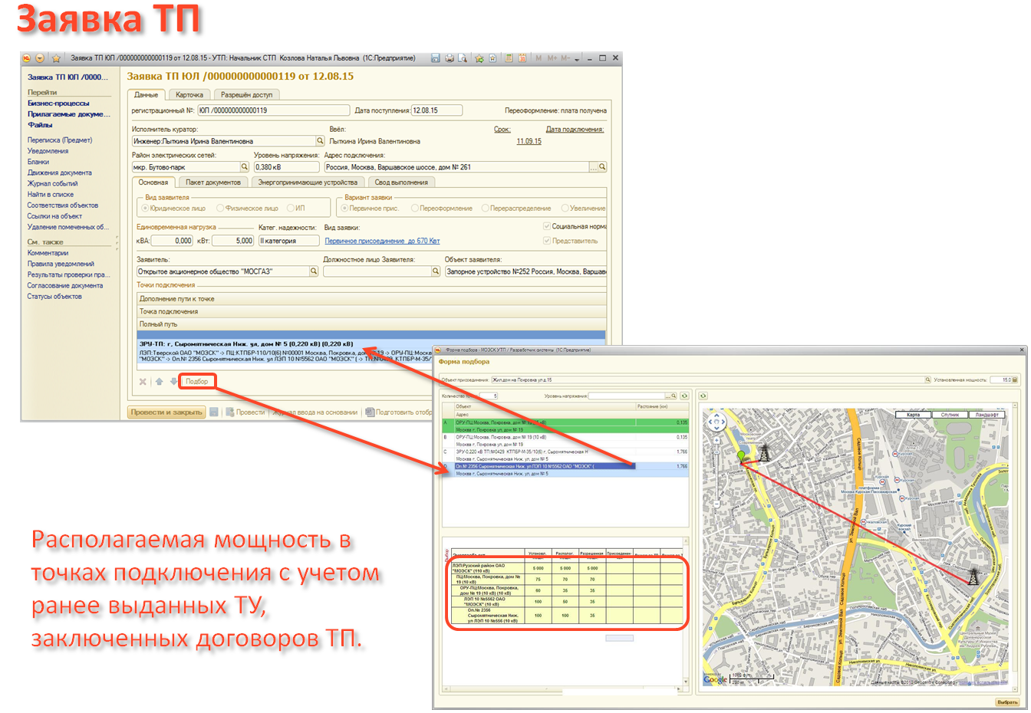
Task: Open Исполнитель куратор selection lookup
Action: pyautogui.click(x=320, y=141)
